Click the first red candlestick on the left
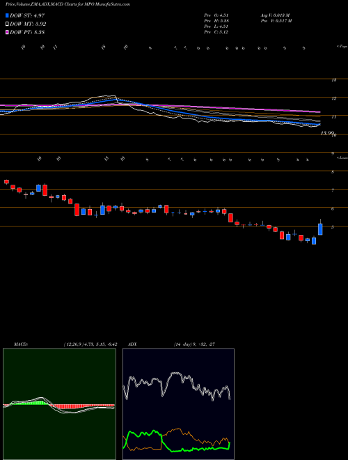This screenshot has width=348, height=460. [x=6, y=182]
